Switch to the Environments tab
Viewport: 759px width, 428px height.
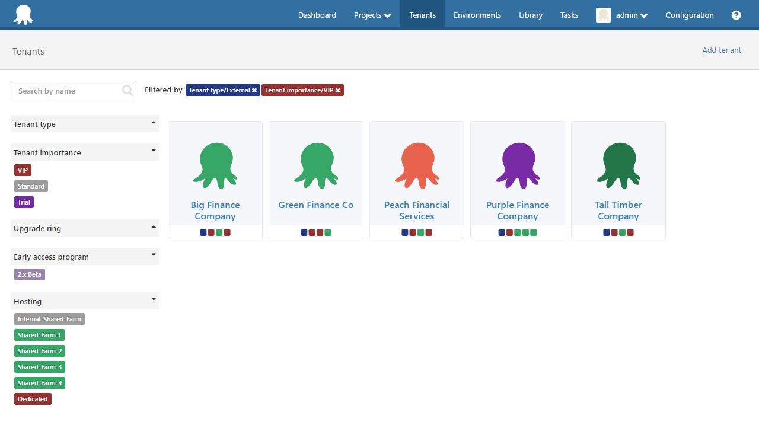[477, 15]
